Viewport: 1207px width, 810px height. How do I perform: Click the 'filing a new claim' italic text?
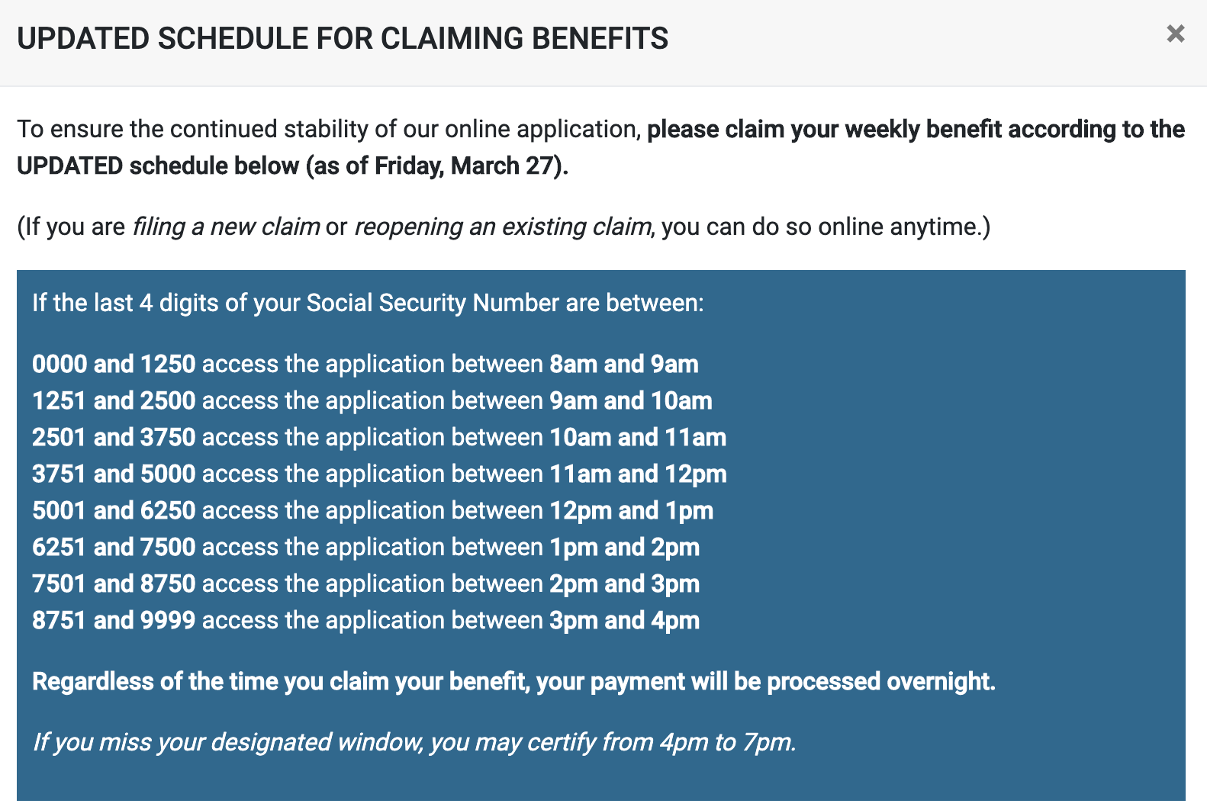pos(226,227)
